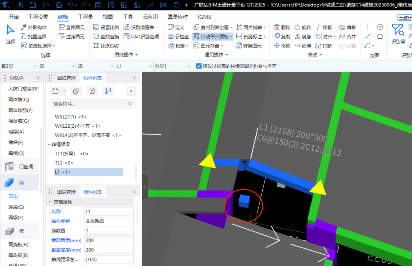Select the straight line drawing tool
The width and height of the screenshot is (412, 266).
367,37
